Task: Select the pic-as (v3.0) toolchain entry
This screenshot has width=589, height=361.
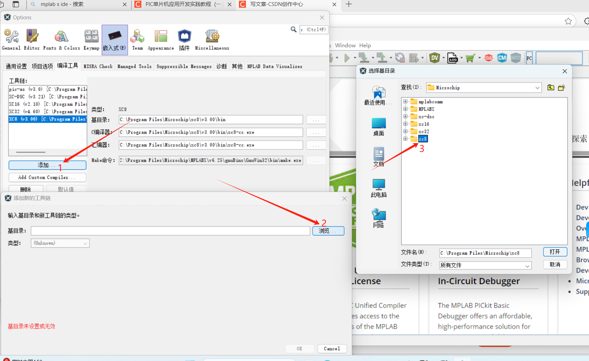Action: click(48, 89)
